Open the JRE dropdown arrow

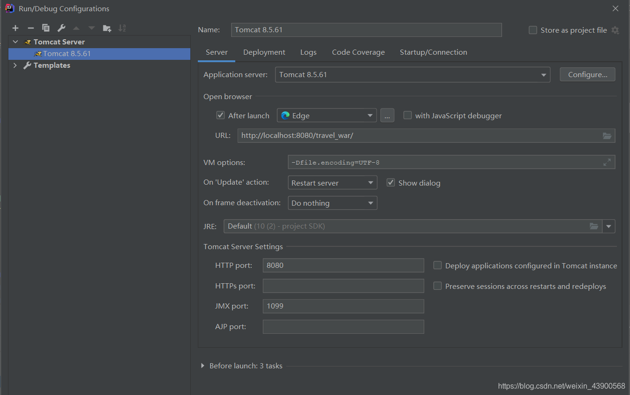609,226
